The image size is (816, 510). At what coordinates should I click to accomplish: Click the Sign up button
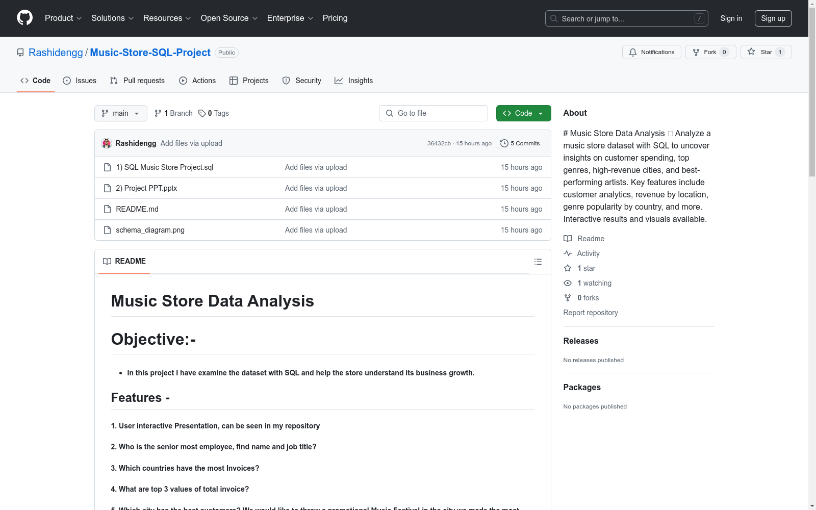pos(773,18)
